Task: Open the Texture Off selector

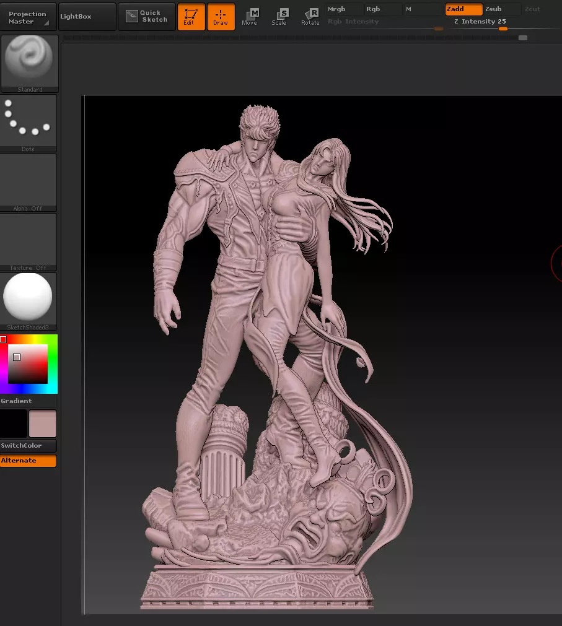Action: (x=28, y=242)
